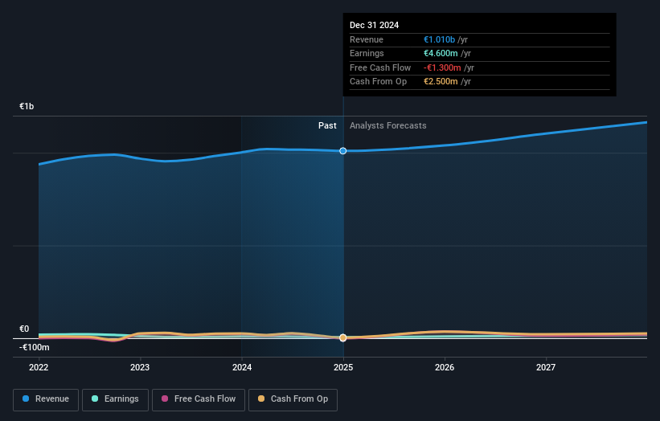Click the €1b y-axis label
Viewport: 660px width, 421px height.
(x=27, y=106)
